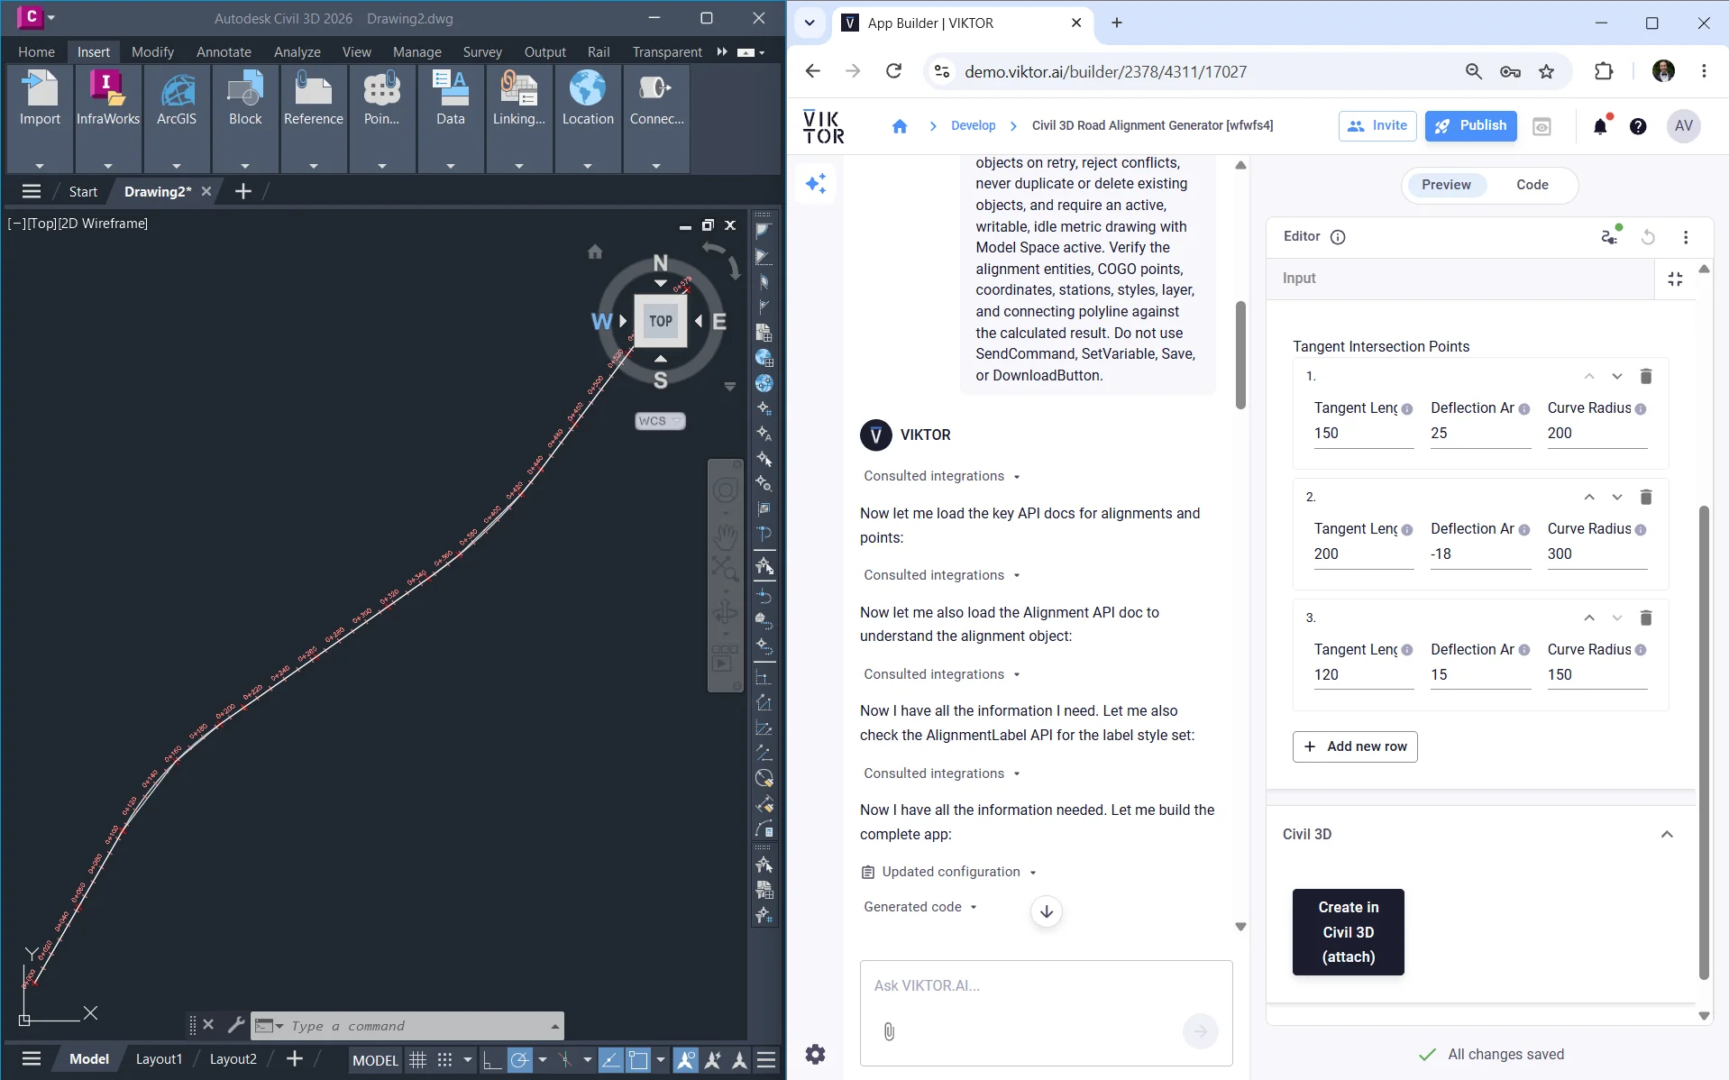Screen dimensions: 1729x1080
Task: Toggle Ortho mode in status bar
Action: 492,1060
